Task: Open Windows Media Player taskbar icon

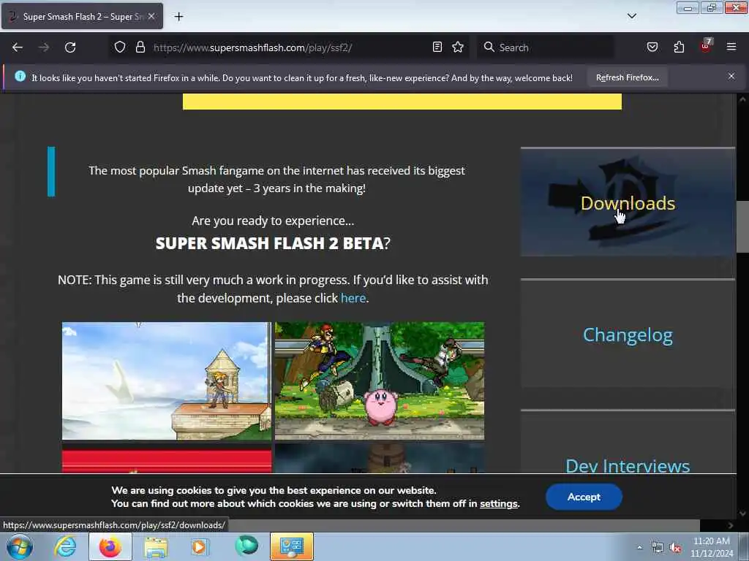Action: tap(200, 546)
